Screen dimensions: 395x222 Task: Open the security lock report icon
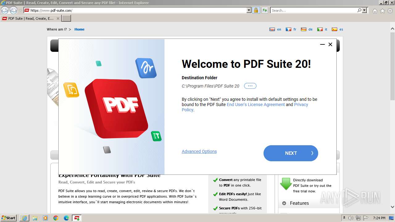(256, 10)
